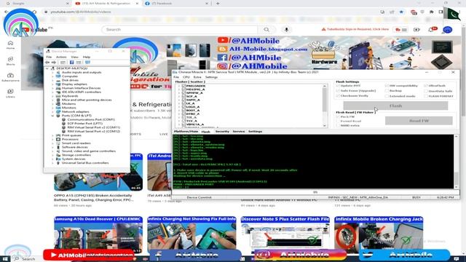The width and height of the screenshot is (466, 262).
Task: Select the Network adapters device icon
Action: [58, 111]
